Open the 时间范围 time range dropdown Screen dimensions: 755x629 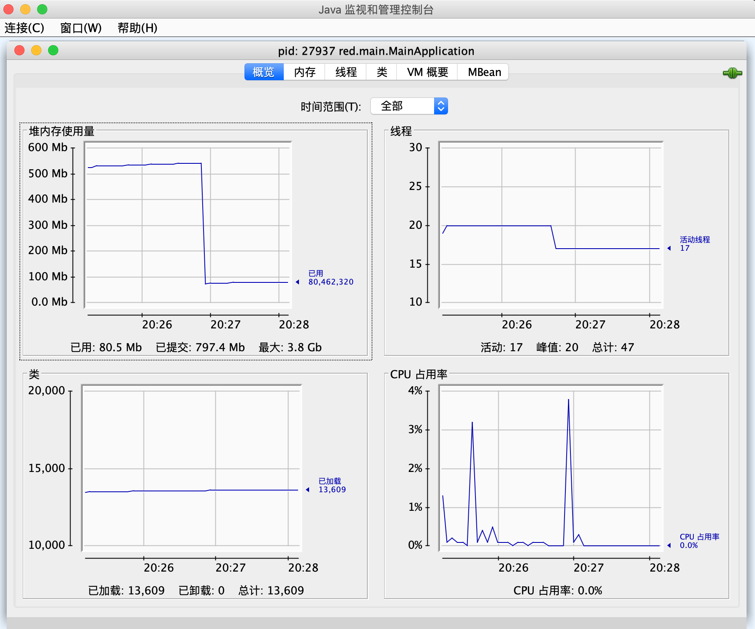tap(409, 106)
